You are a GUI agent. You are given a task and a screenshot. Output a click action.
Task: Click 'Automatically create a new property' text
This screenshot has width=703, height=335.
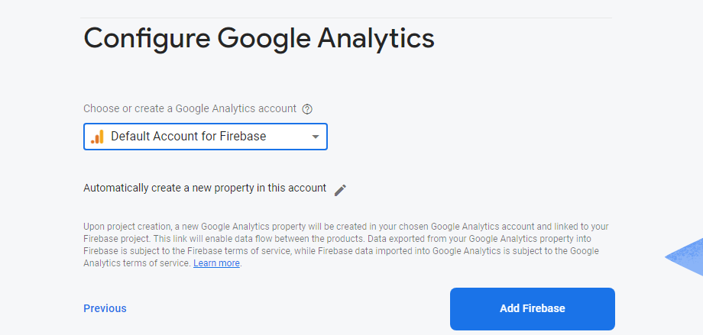pyautogui.click(x=204, y=188)
